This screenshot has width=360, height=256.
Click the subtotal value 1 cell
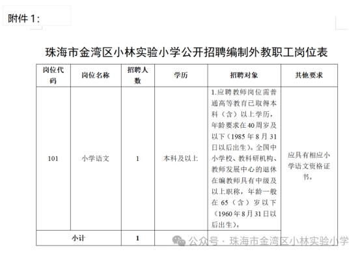138,238
